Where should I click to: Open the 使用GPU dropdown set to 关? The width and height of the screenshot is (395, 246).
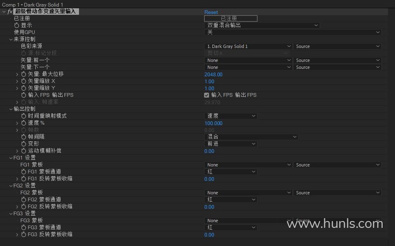pos(293,32)
